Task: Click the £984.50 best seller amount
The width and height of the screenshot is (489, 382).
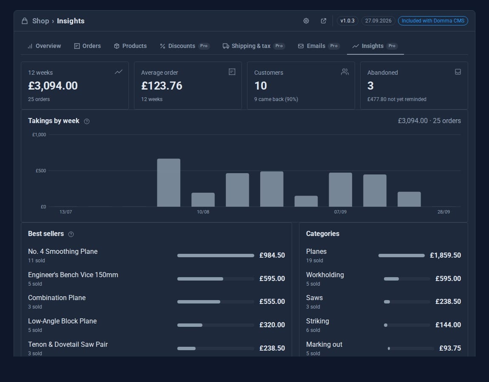Action: pos(272,255)
